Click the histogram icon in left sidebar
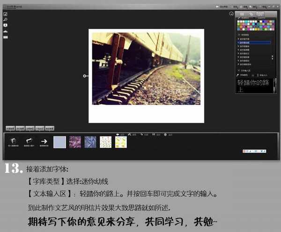The width and height of the screenshot is (281, 232). click(6, 31)
